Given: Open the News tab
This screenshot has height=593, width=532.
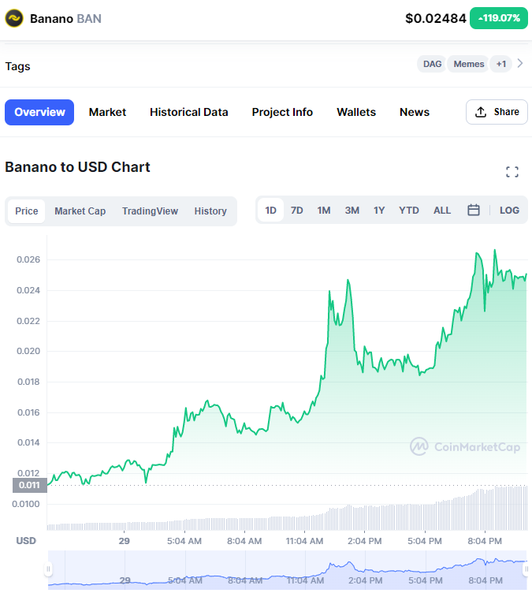Looking at the screenshot, I should pyautogui.click(x=415, y=112).
